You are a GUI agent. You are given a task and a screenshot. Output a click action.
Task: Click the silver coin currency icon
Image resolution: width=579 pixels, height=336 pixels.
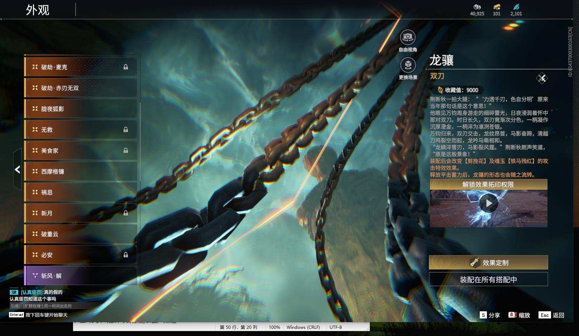tap(477, 7)
